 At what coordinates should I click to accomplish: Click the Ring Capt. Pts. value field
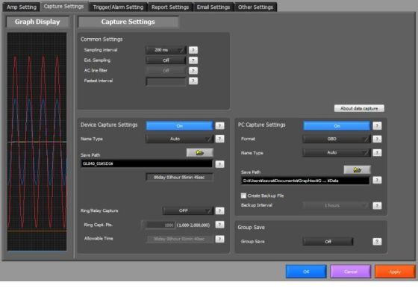[159, 225]
